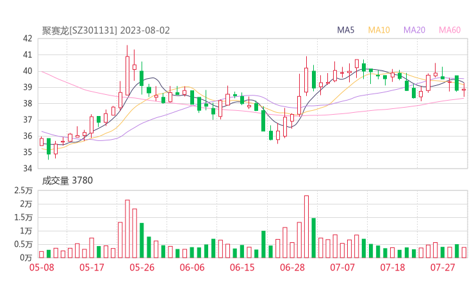Click the 06-15 date label

[x=242, y=267]
